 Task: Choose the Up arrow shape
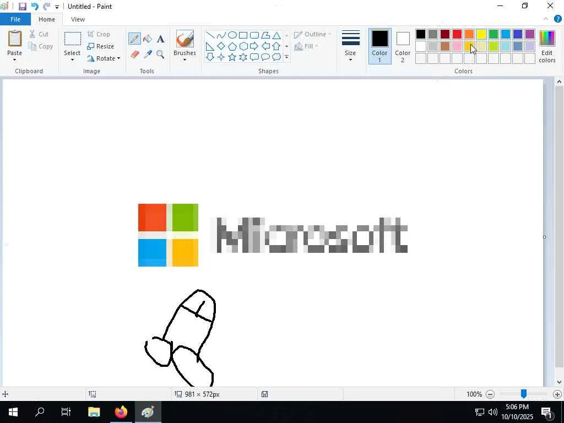coord(276,46)
